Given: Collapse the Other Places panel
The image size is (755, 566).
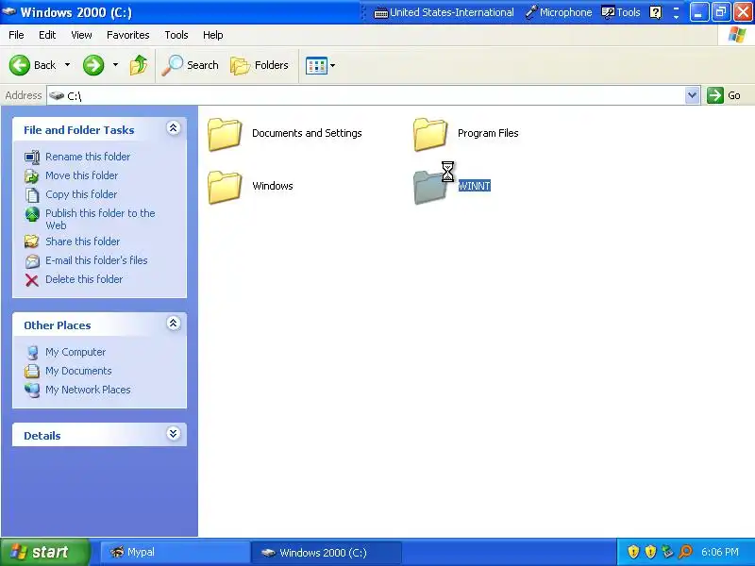Looking at the screenshot, I should pos(174,324).
